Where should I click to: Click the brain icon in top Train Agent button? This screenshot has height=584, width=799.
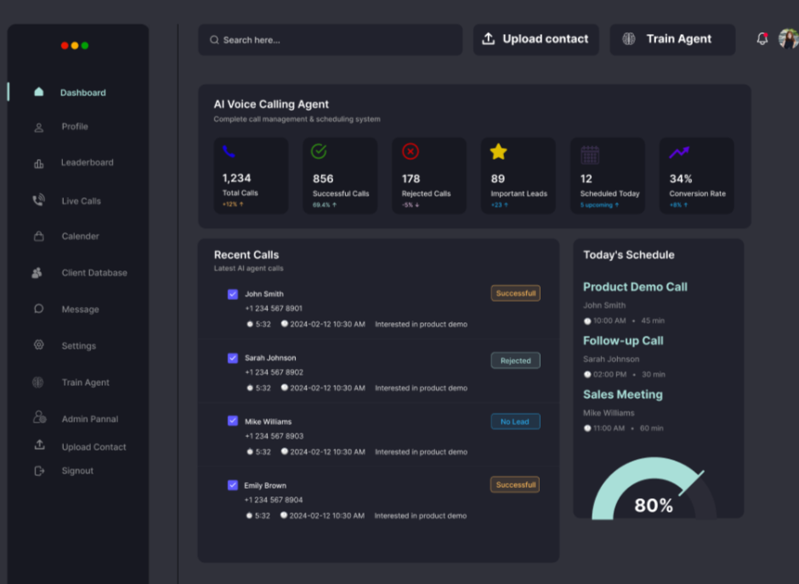[x=629, y=39]
